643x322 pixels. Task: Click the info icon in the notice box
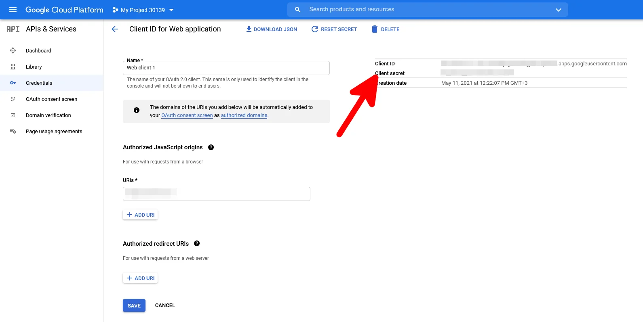coord(137,110)
